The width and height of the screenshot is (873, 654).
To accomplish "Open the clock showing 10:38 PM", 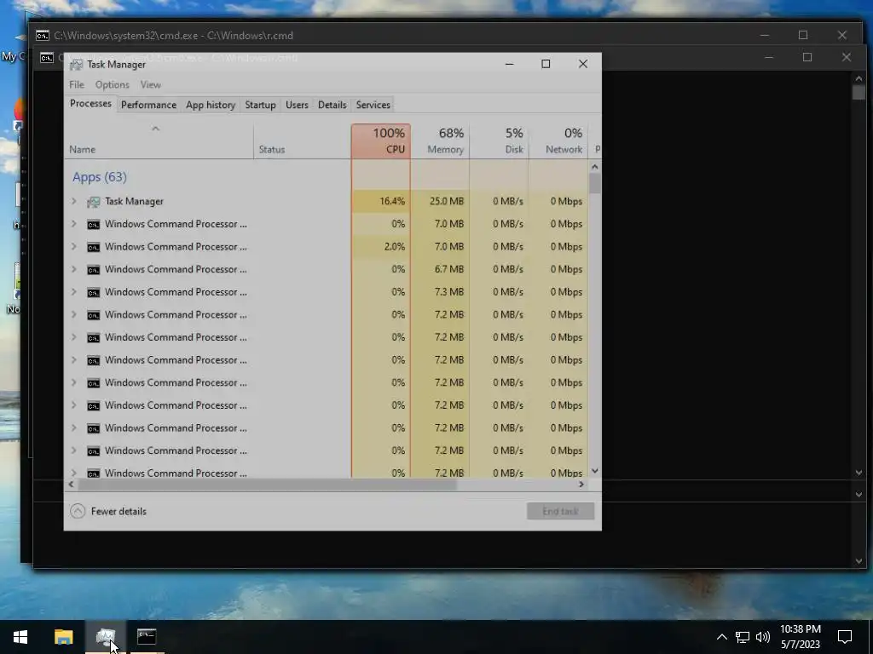I will [x=800, y=637].
